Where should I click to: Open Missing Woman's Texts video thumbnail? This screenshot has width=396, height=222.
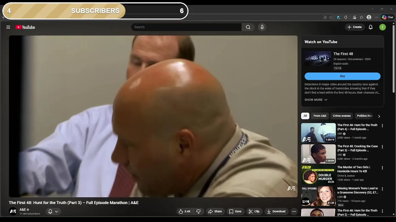(x=318, y=195)
